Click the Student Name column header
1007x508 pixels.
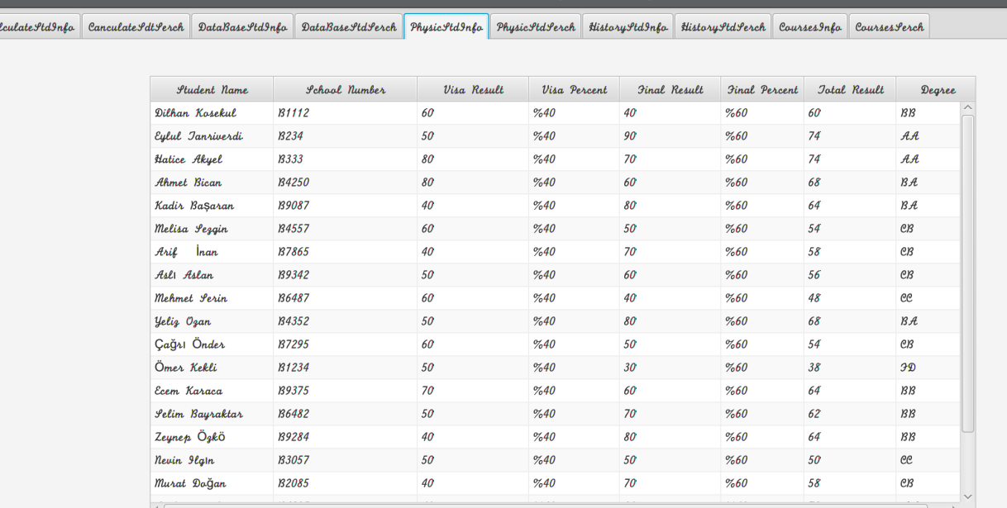[x=212, y=89]
